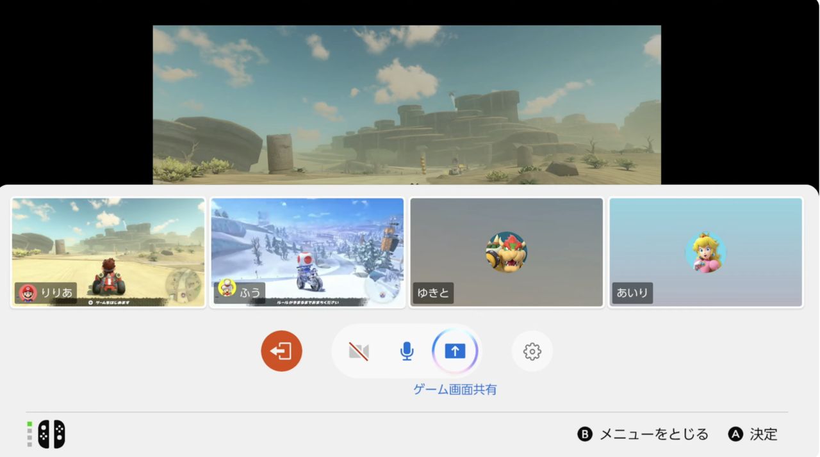Image resolution: width=820 pixels, height=457 pixels.
Task: Open the settings gear
Action: tap(532, 351)
